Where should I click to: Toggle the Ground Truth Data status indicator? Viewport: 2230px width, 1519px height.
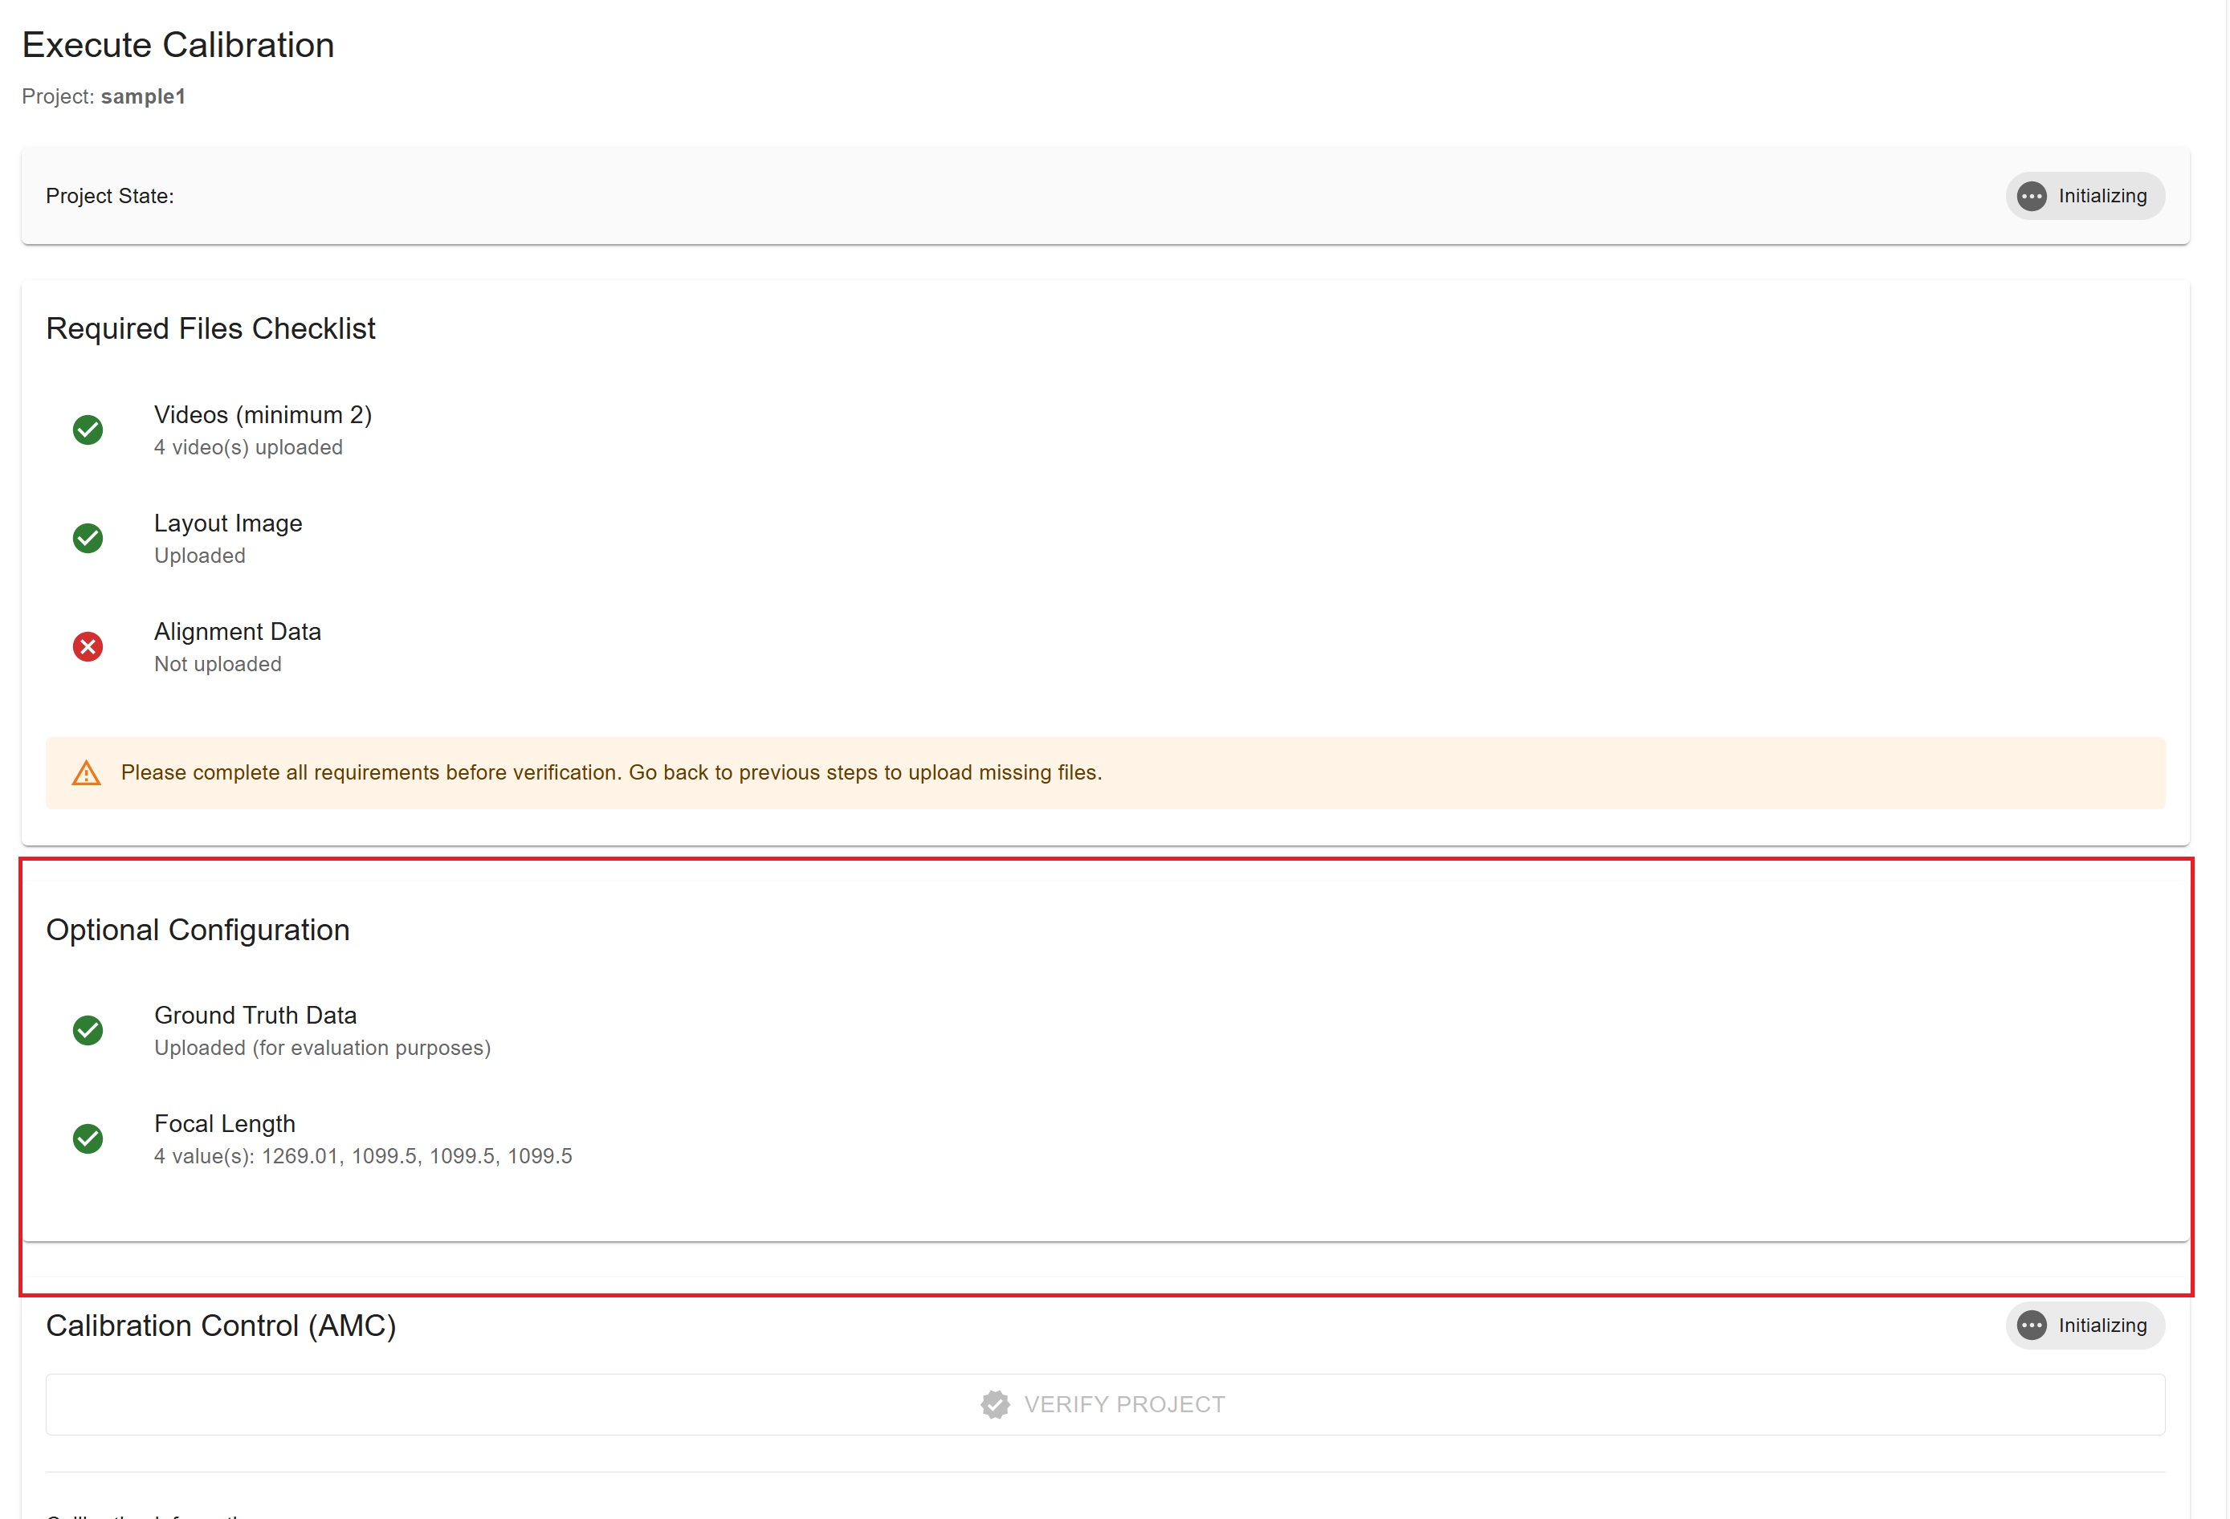pos(88,1031)
